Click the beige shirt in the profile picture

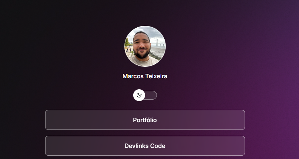145,62
